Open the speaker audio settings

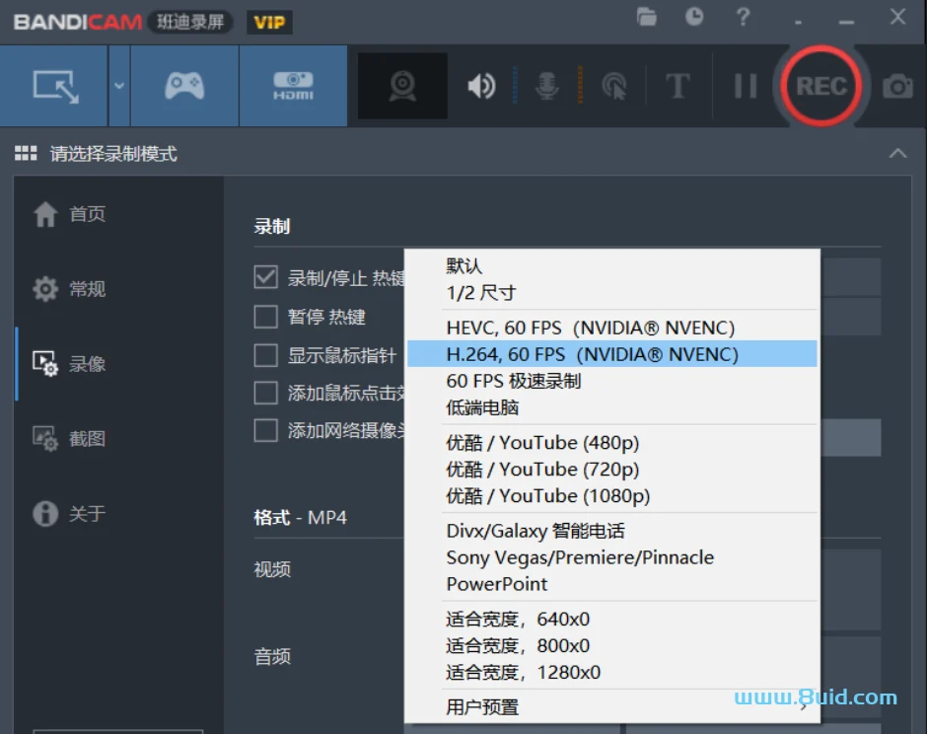pos(480,86)
